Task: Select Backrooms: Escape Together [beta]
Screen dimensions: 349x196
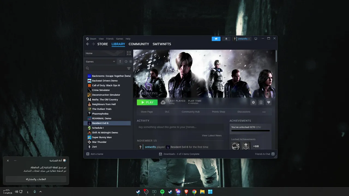Action: (109, 76)
